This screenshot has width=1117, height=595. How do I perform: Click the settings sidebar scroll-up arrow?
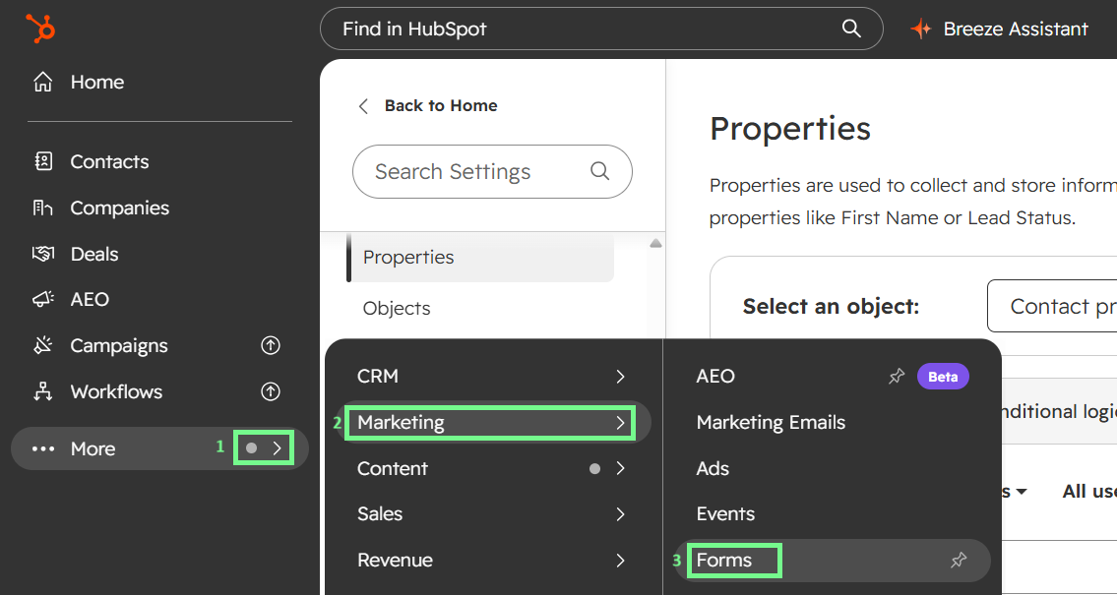[656, 244]
